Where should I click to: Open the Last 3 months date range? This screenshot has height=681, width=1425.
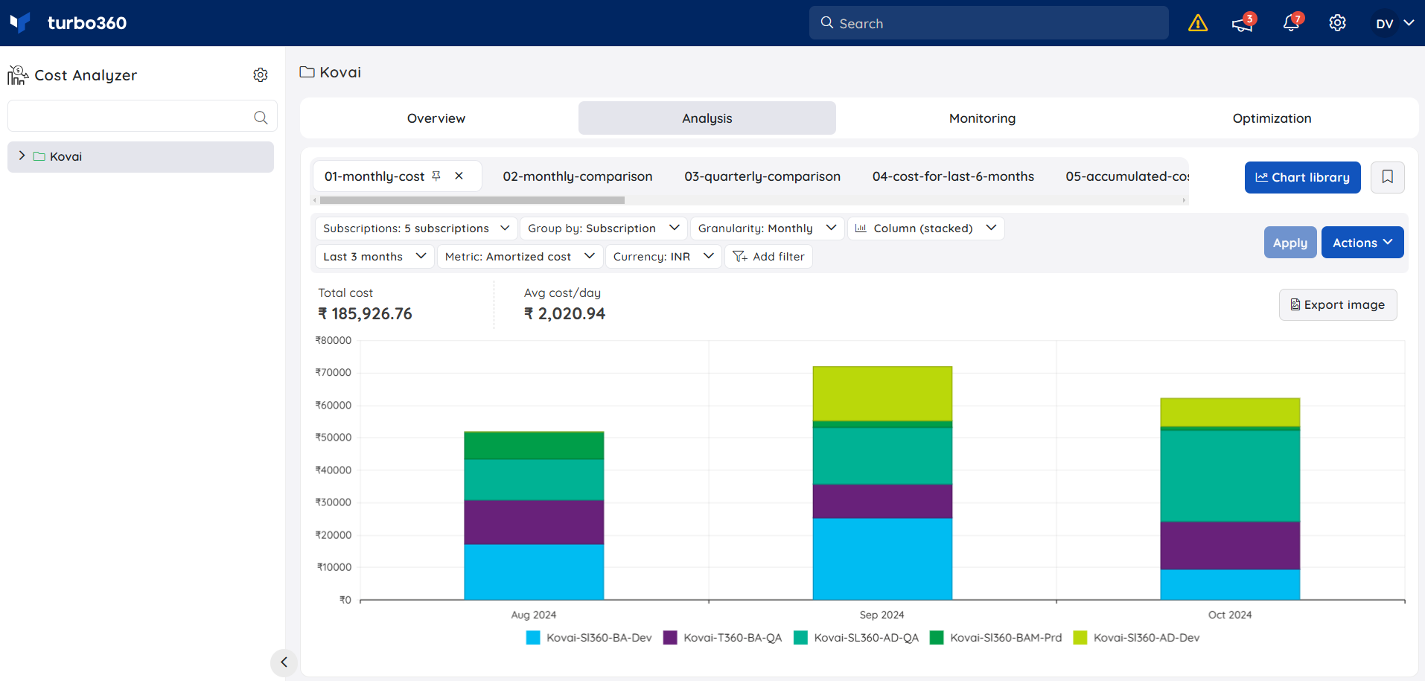click(374, 257)
